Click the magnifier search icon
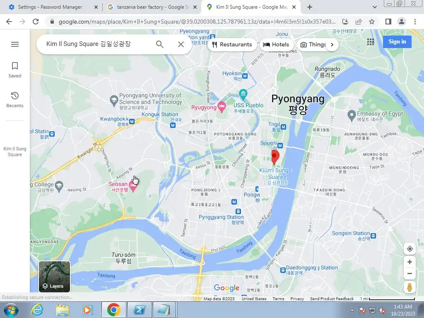This screenshot has height=318, width=424. (160, 44)
